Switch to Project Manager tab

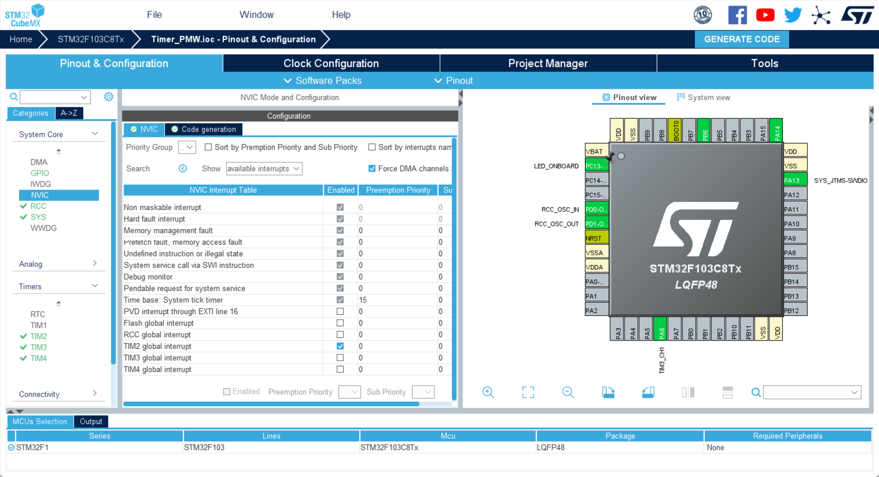548,63
